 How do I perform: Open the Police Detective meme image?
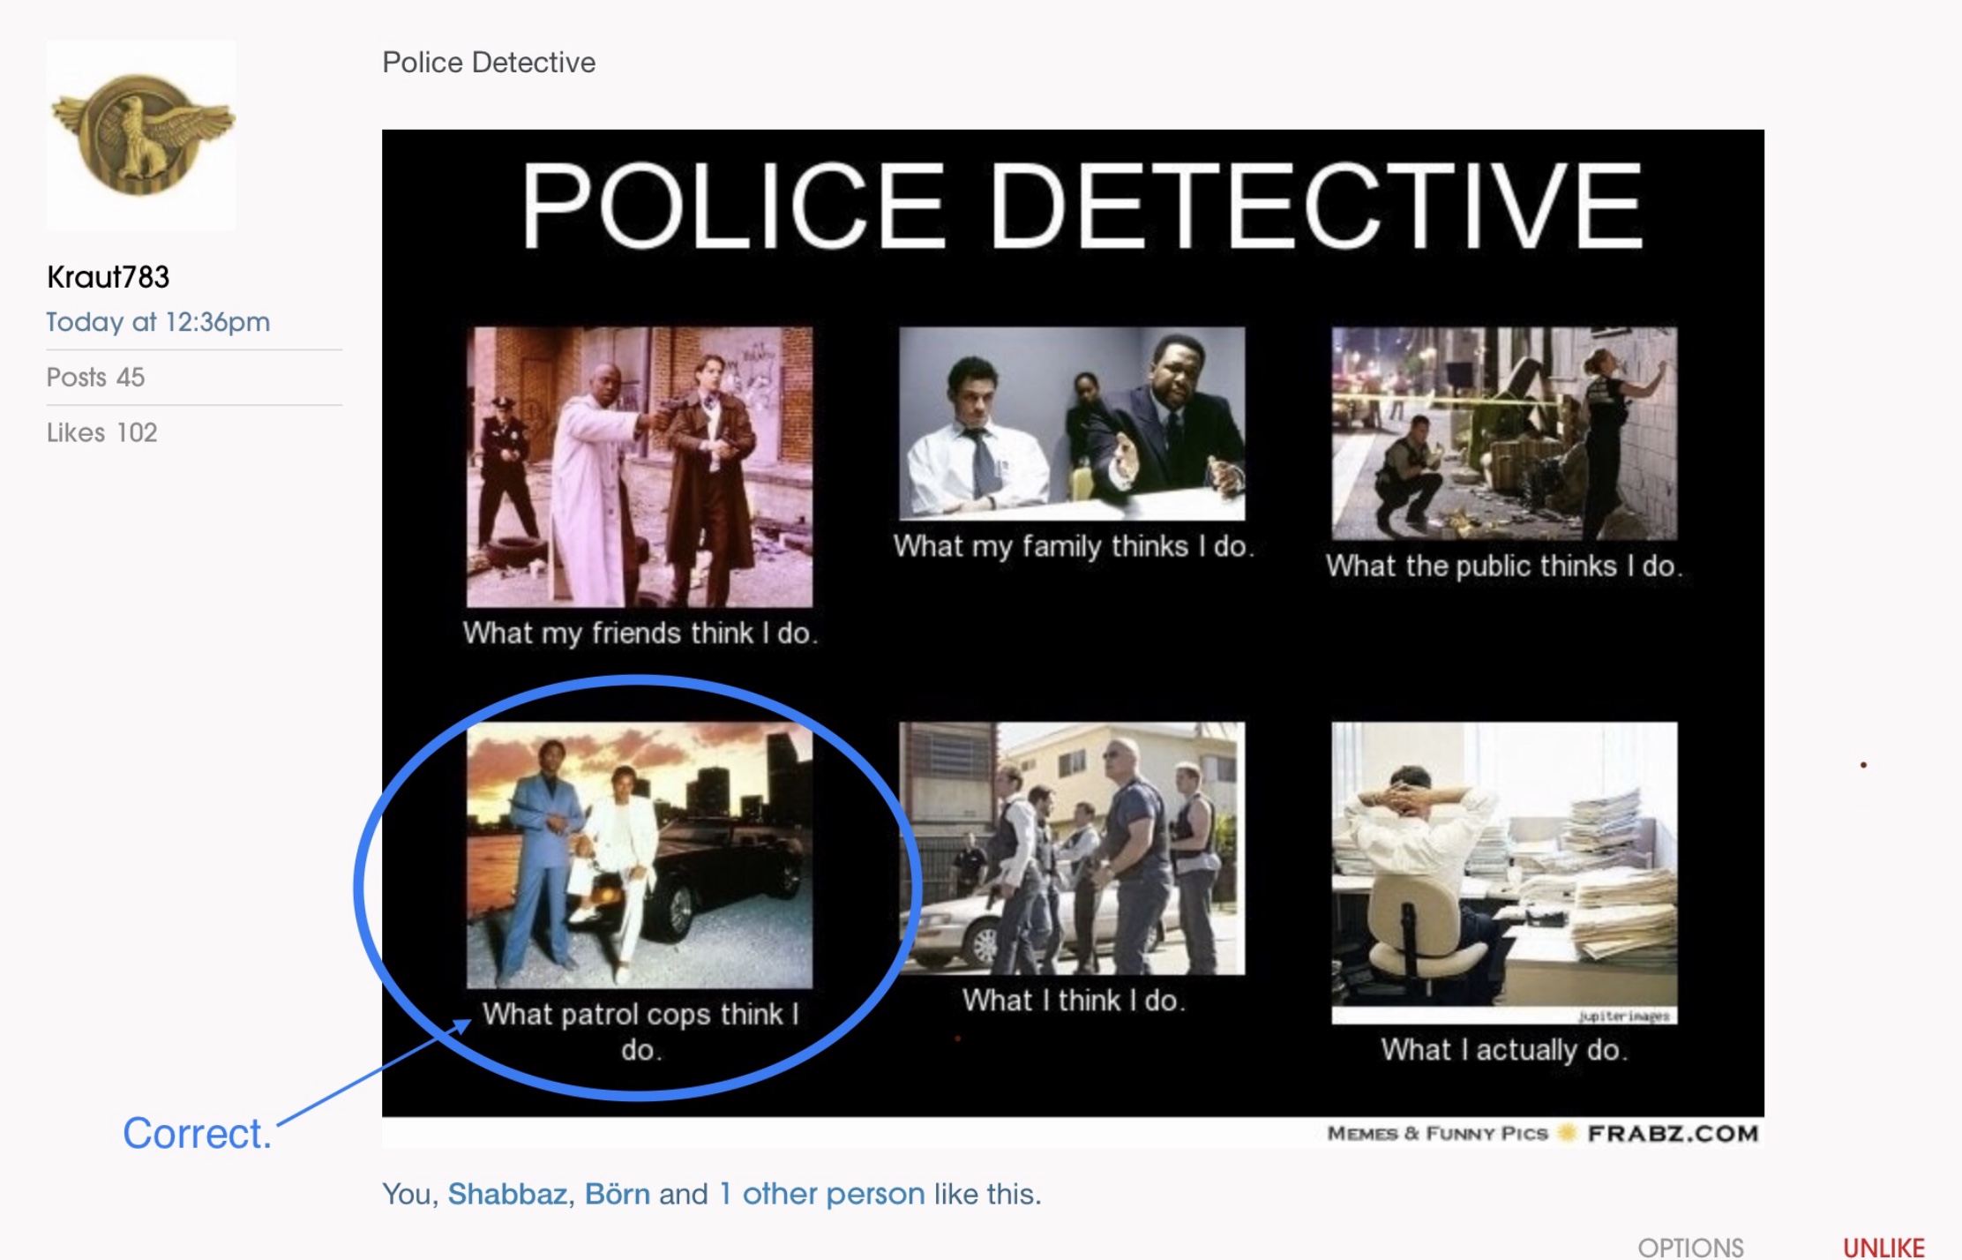[1073, 639]
